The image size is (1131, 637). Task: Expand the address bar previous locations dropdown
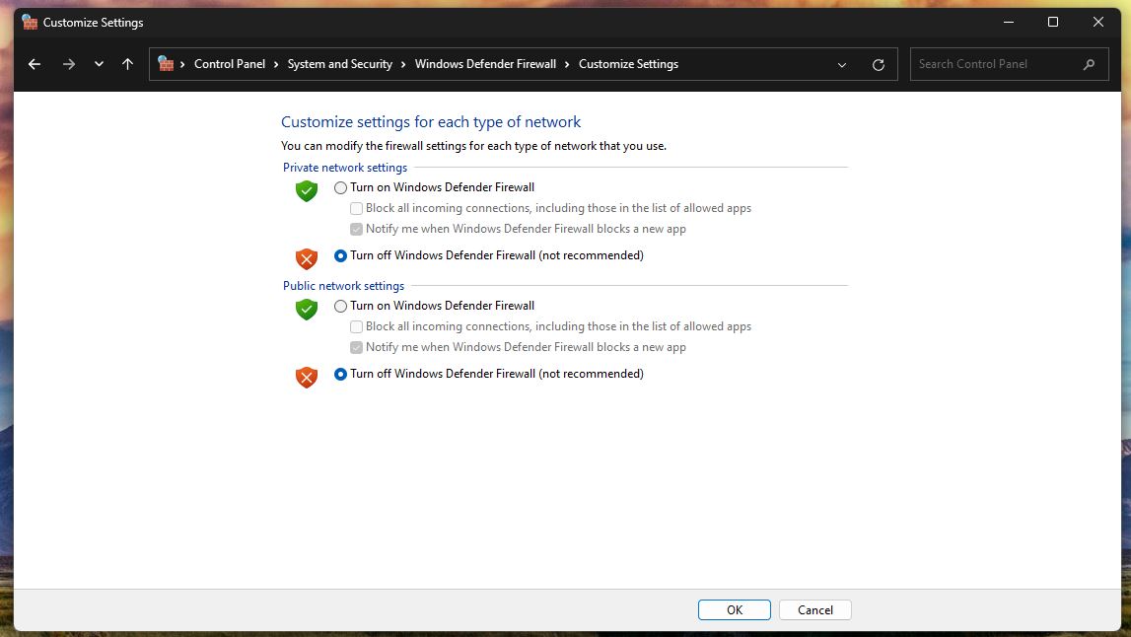(842, 64)
